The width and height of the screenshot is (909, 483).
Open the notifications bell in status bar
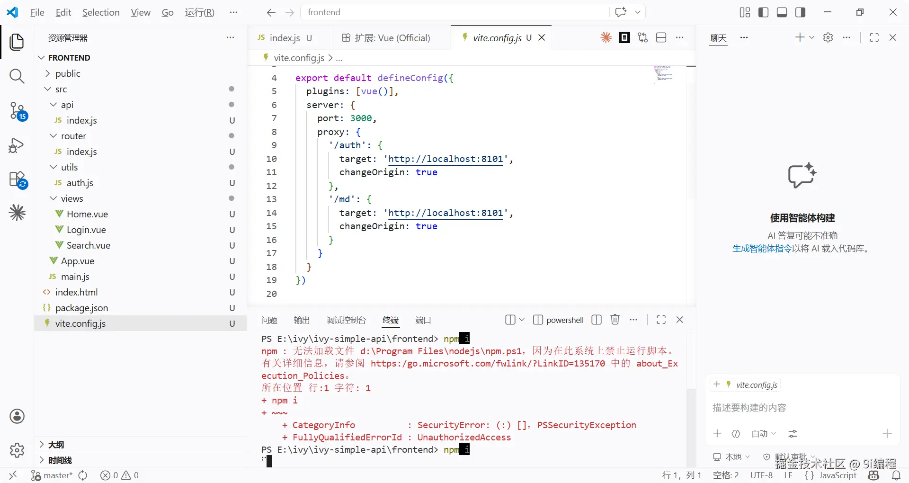[x=896, y=475]
